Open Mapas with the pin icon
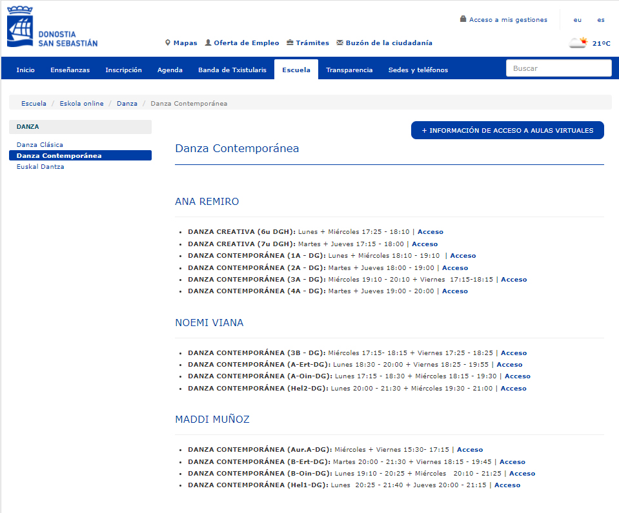 [181, 43]
